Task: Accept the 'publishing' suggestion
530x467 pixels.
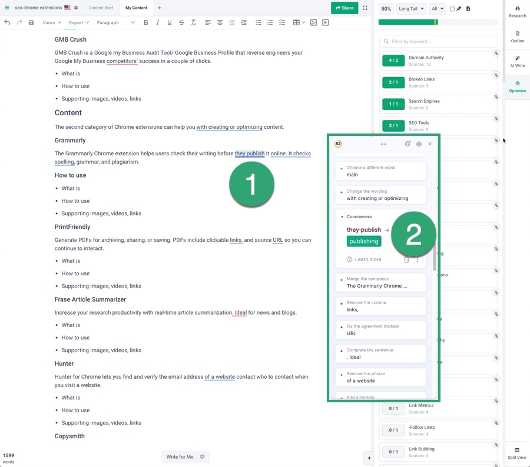Action: 364,241
